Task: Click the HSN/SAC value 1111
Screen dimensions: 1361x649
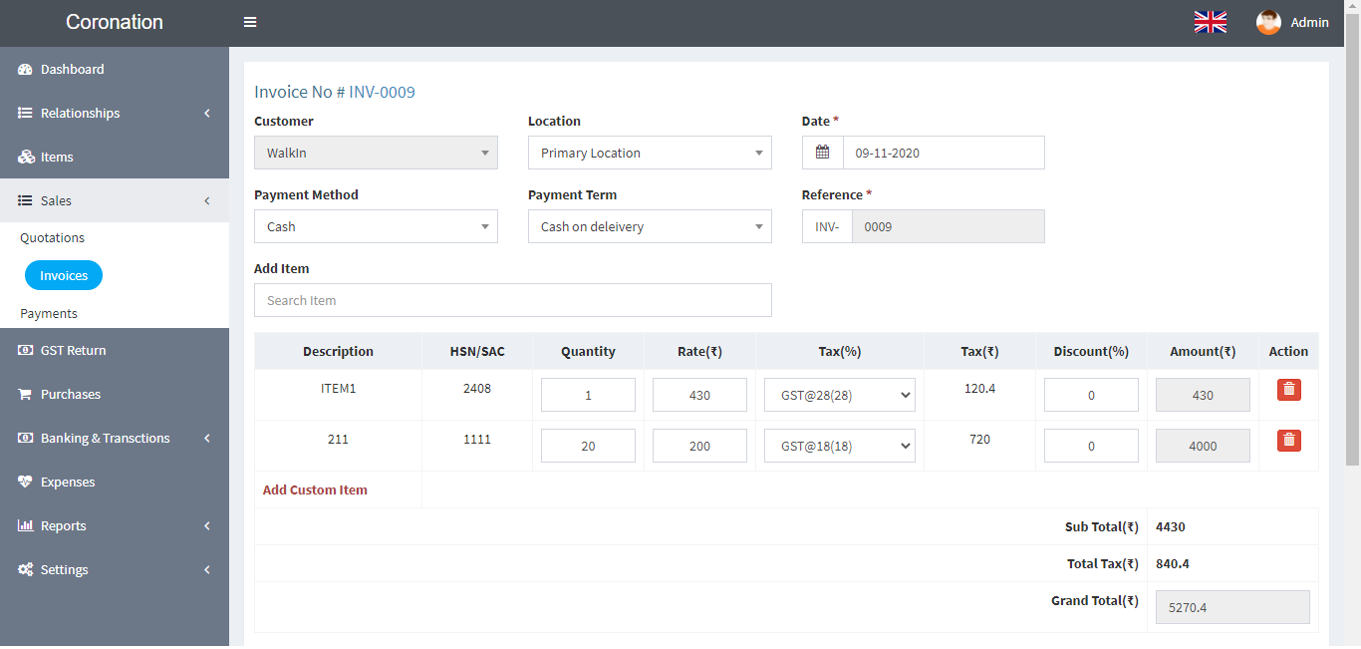Action: tap(477, 439)
